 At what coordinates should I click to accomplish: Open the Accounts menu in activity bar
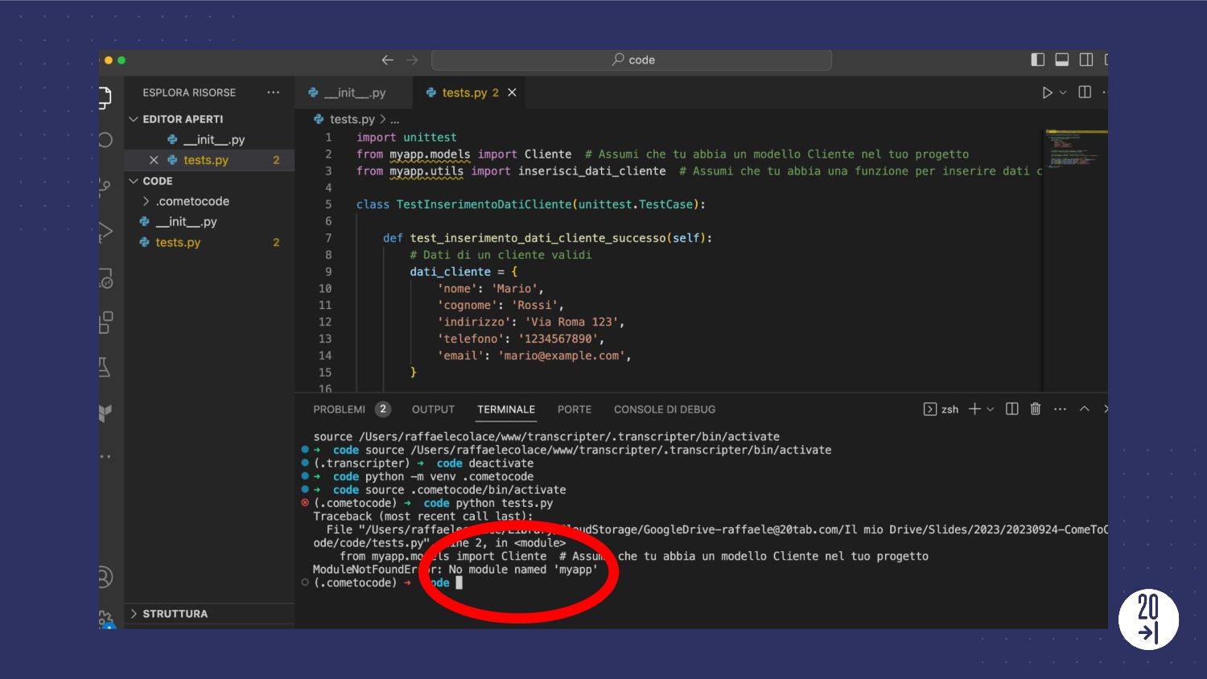click(105, 577)
